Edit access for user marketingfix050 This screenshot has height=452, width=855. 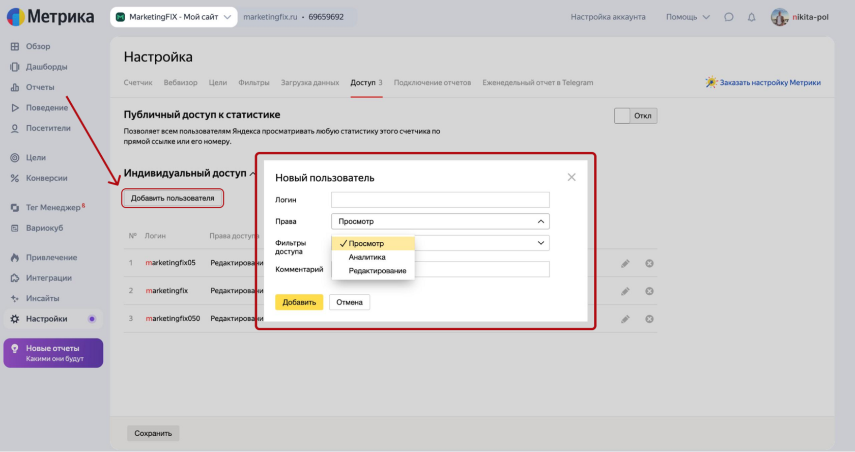coord(625,319)
